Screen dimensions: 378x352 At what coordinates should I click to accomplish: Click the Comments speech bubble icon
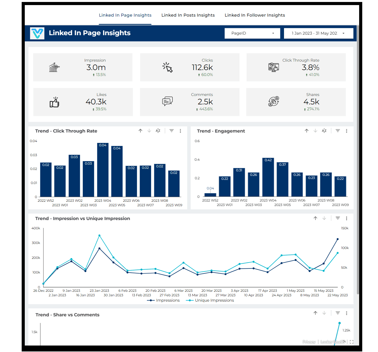pyautogui.click(x=167, y=101)
